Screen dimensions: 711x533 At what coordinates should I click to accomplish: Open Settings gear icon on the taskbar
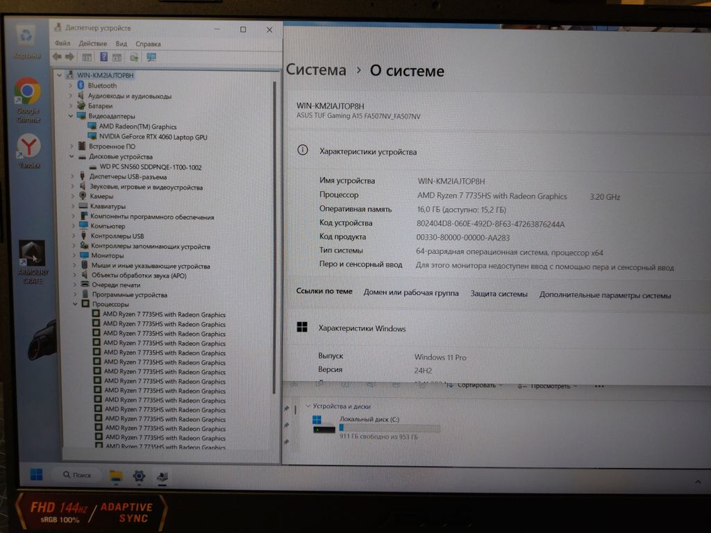tap(139, 476)
